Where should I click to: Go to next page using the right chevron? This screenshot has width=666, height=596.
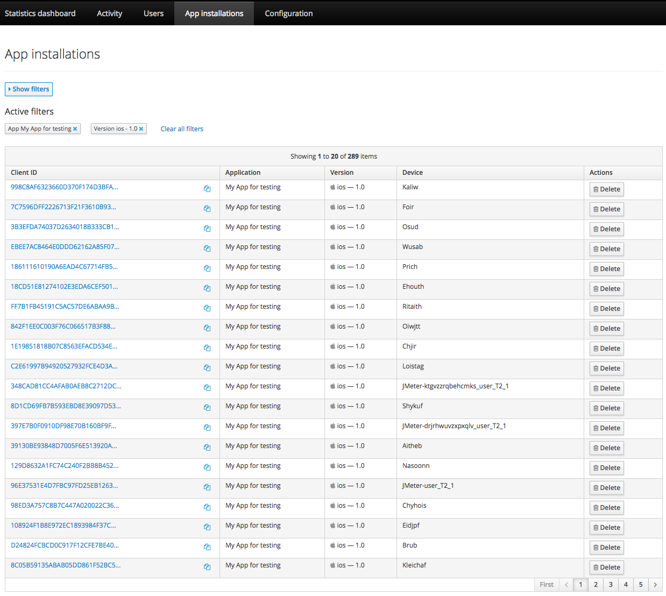[655, 584]
